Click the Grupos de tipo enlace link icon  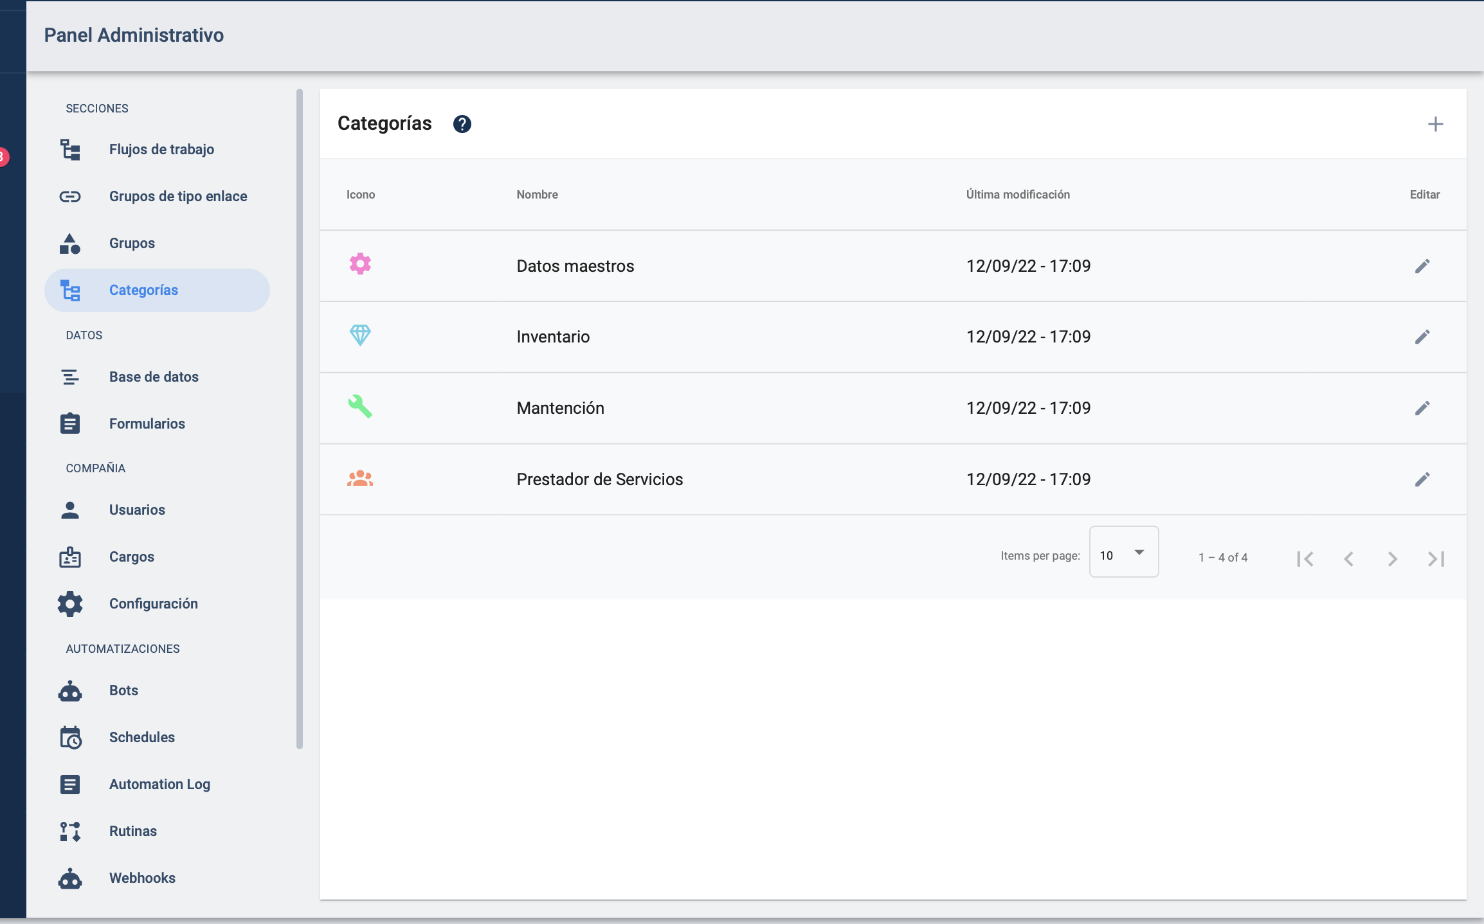tap(70, 196)
